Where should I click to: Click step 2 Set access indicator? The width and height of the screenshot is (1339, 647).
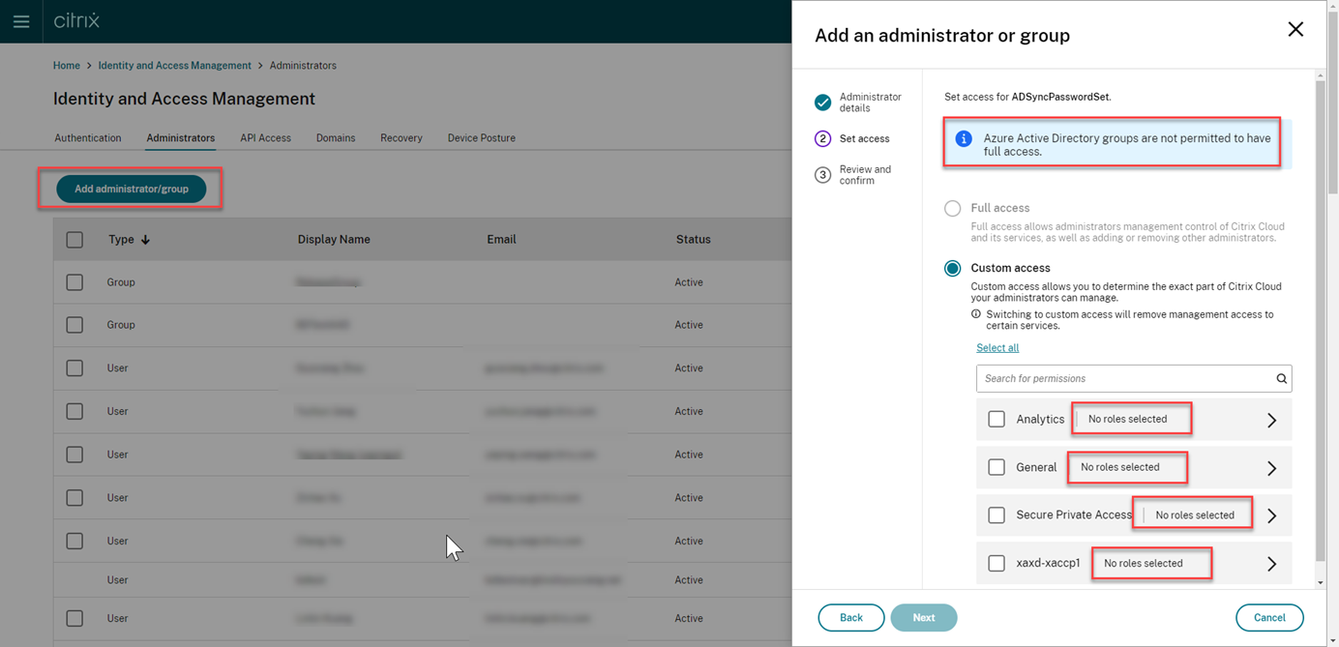pyautogui.click(x=822, y=139)
